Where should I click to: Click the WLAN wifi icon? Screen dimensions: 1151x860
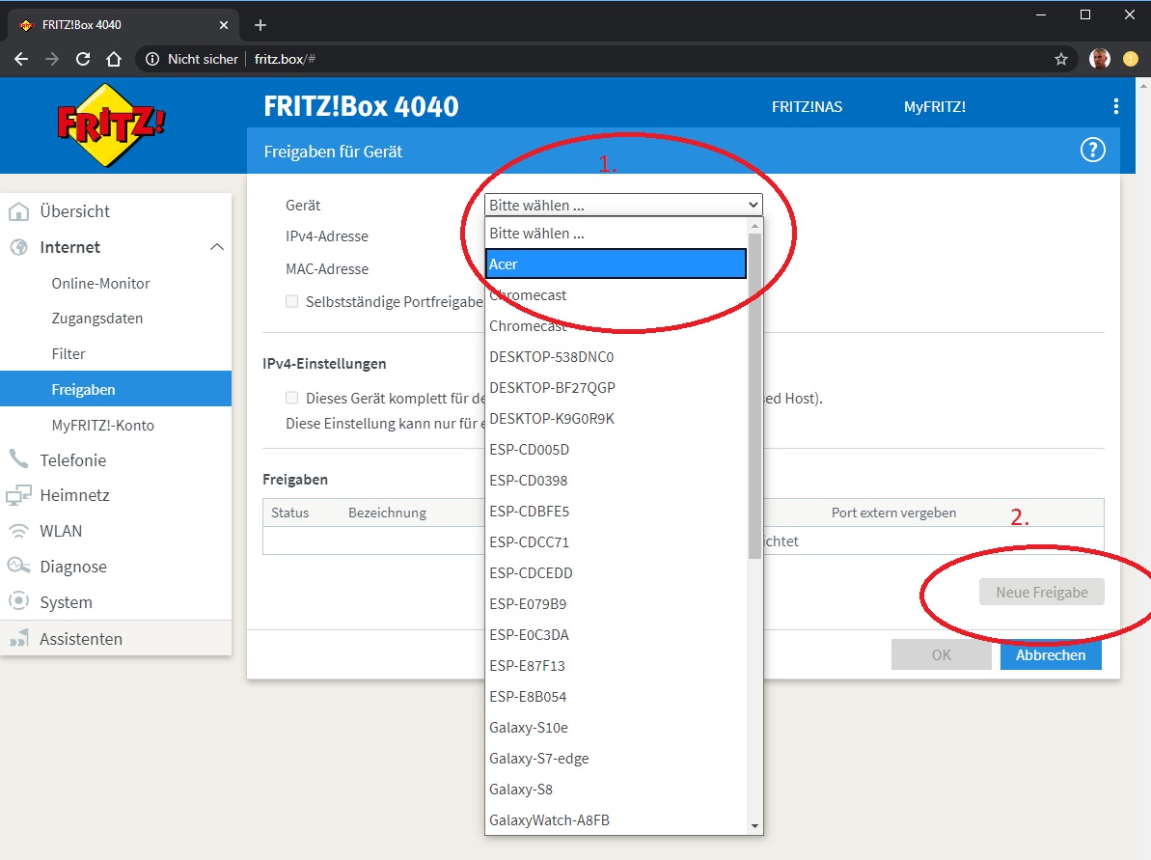pos(18,531)
